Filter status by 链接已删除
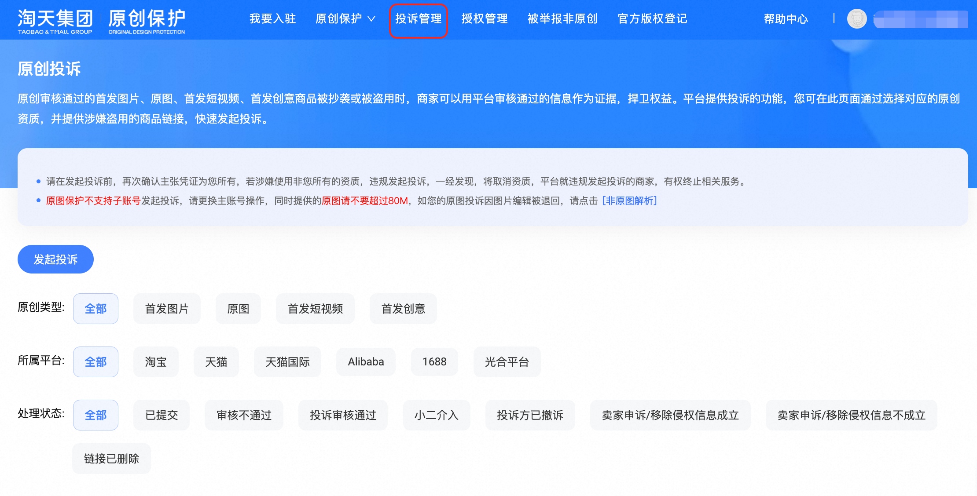The image size is (977, 496). click(x=111, y=459)
